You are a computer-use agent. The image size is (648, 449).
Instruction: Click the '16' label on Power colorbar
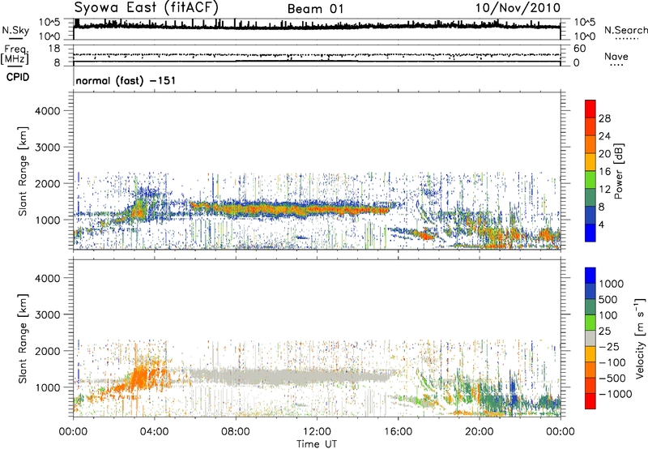pyautogui.click(x=604, y=172)
